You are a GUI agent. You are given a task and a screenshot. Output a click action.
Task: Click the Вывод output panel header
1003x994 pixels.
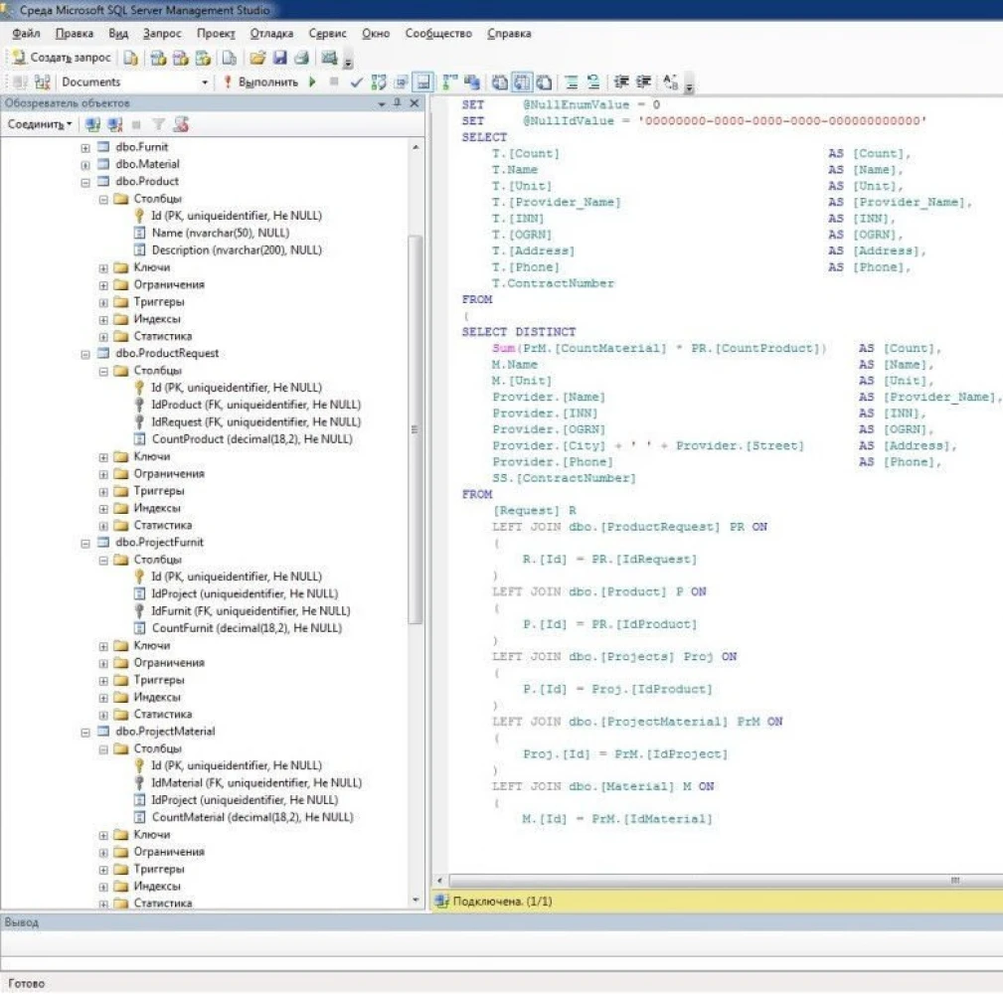coord(501,922)
